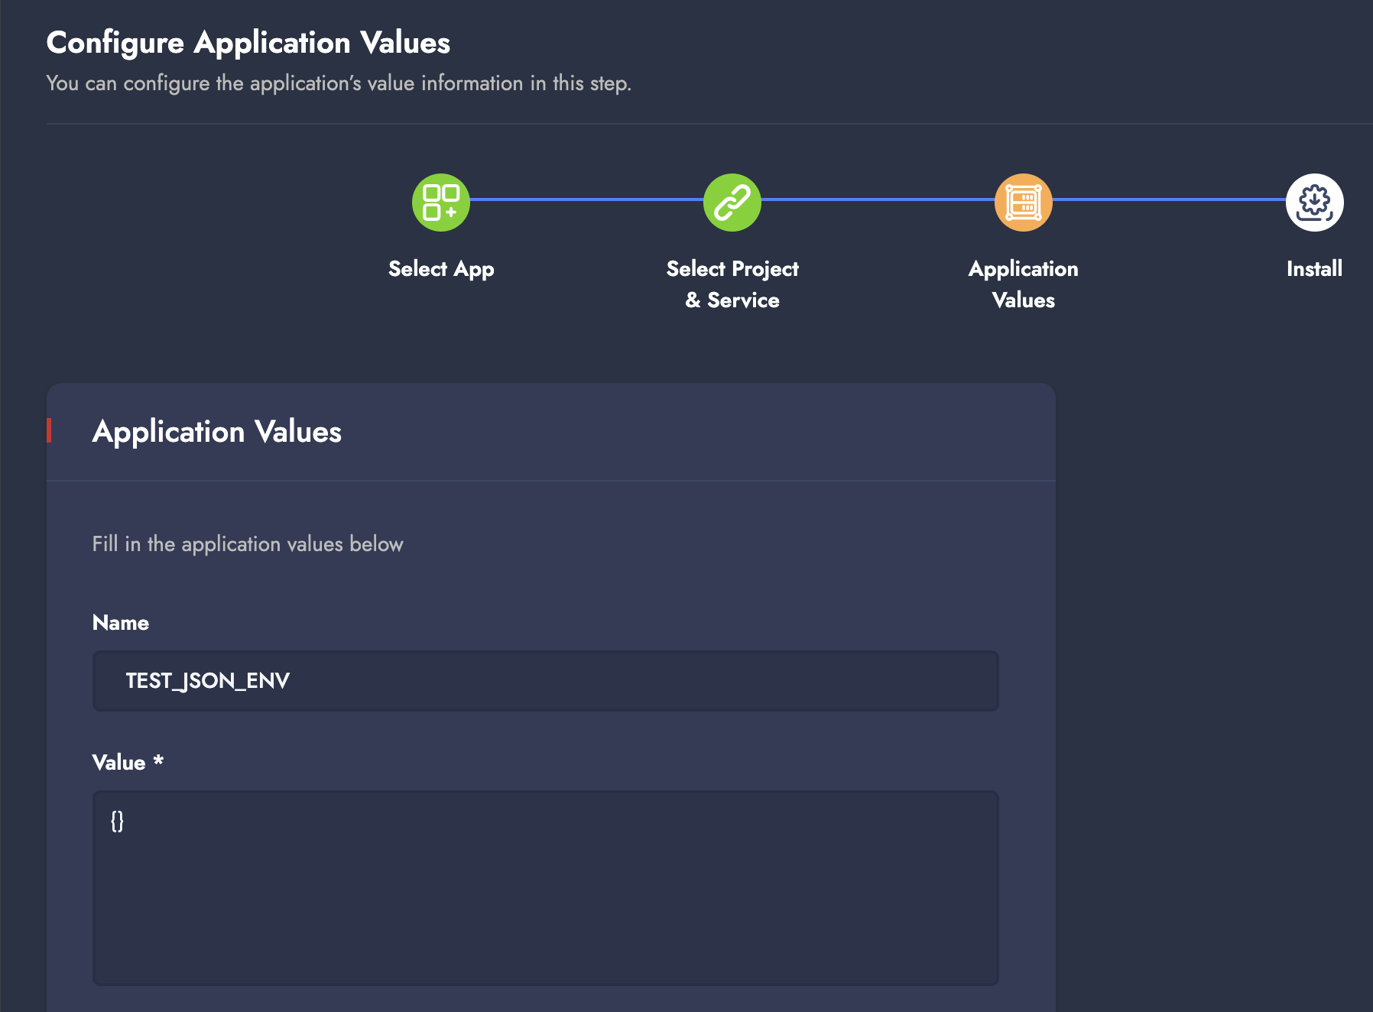The width and height of the screenshot is (1373, 1012).
Task: Click the Install step icon
Action: 1315,203
